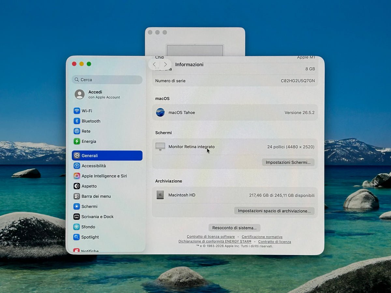391x293 pixels.
Task: Click the built-in Retina monitor icon
Action: coord(160,147)
